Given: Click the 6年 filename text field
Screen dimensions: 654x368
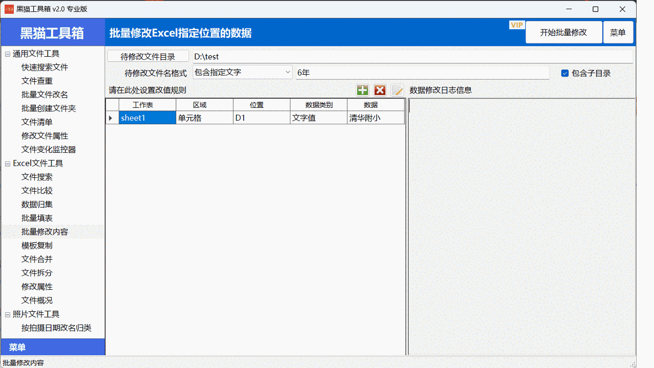Looking at the screenshot, I should [423, 73].
